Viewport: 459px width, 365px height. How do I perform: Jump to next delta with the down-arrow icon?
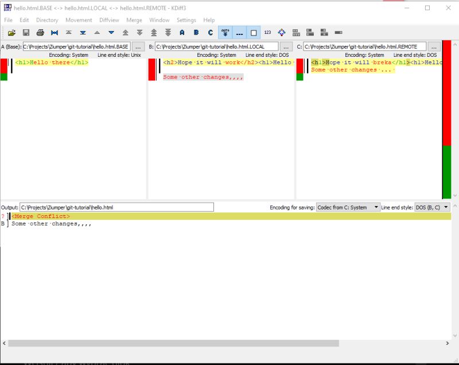pyautogui.click(x=111, y=32)
